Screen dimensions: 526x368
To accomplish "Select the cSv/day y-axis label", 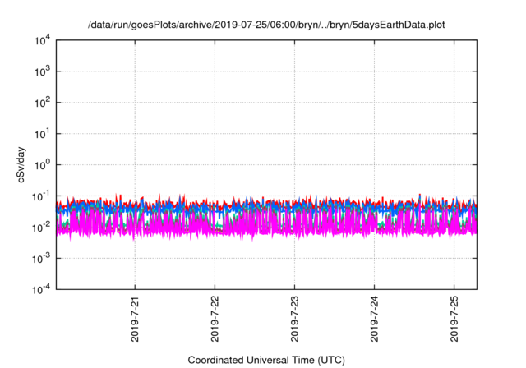I will [x=21, y=164].
